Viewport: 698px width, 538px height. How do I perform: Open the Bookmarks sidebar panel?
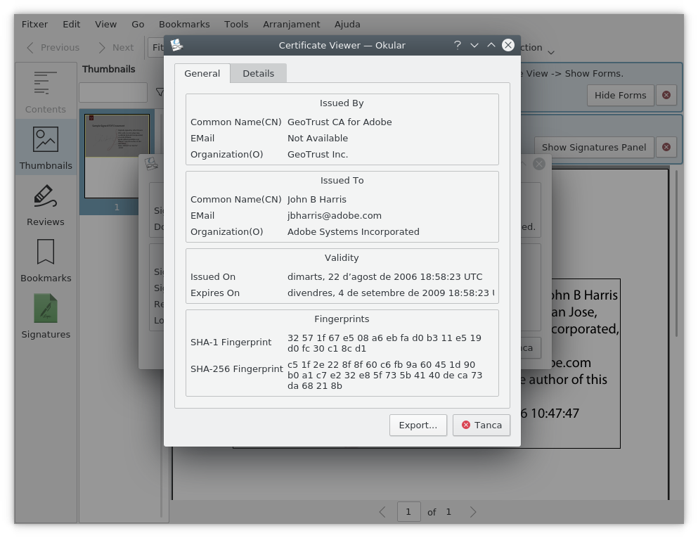click(x=46, y=260)
